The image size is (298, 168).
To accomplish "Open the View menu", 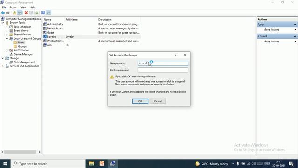I will (x=23, y=7).
